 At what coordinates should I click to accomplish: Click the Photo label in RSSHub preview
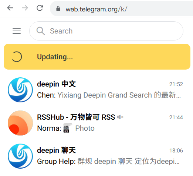85,128
